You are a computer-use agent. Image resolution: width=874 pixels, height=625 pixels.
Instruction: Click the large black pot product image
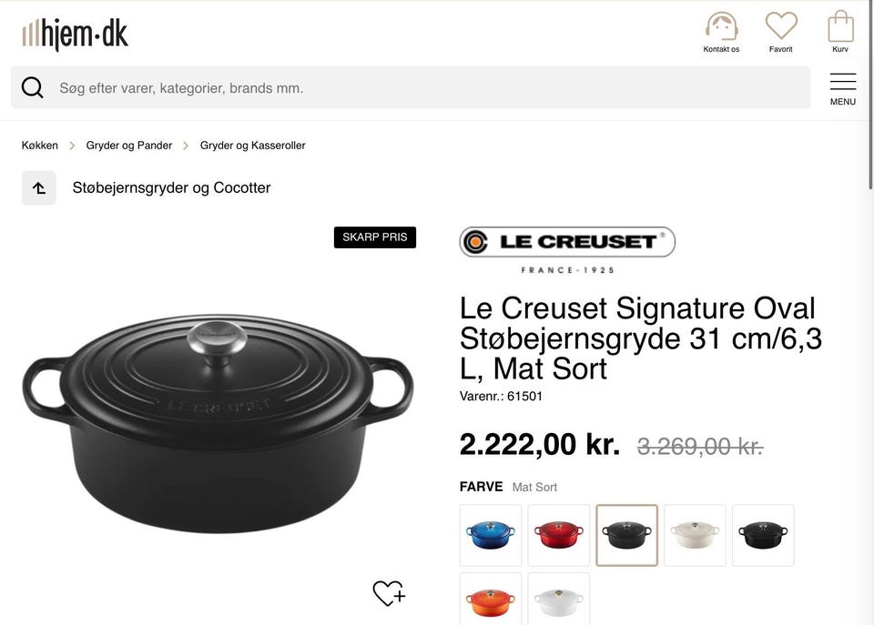[218, 420]
